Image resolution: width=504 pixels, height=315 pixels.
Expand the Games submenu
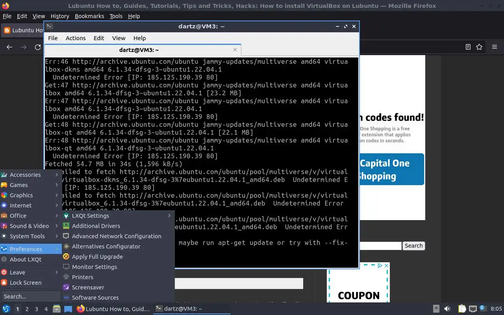[30, 185]
